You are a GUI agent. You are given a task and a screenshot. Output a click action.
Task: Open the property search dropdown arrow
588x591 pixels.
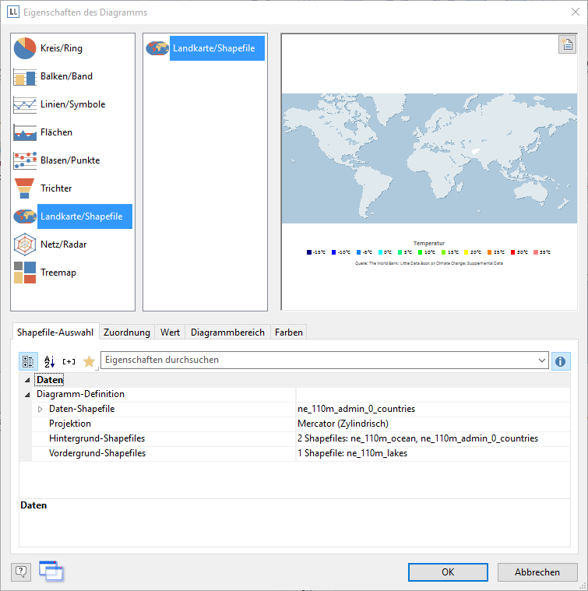[x=541, y=361]
